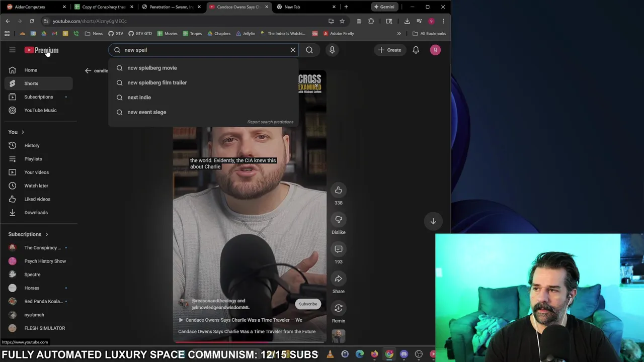The width and height of the screenshot is (644, 362).
Task: Dislike this Short
Action: point(339,220)
